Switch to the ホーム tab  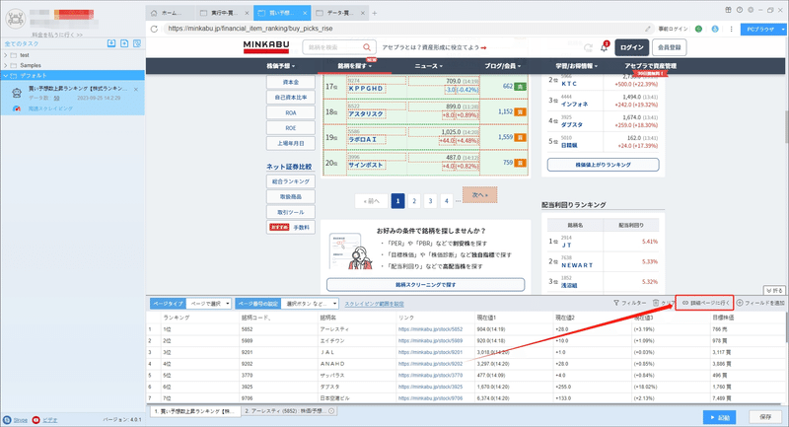(170, 13)
